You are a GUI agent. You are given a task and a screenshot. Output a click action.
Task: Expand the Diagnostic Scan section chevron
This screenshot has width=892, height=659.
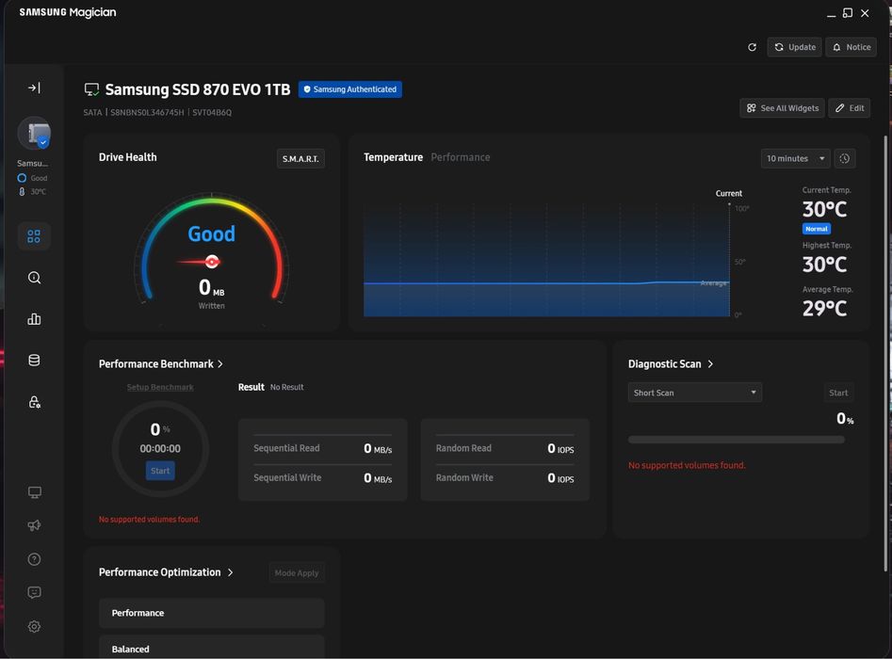coord(710,364)
